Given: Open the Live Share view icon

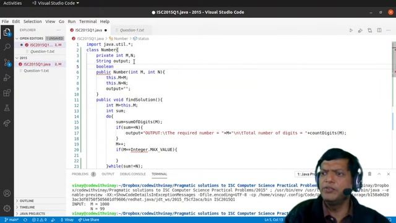Looking at the screenshot, I should [7, 123].
